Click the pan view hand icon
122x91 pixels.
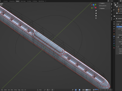click(96, 13)
